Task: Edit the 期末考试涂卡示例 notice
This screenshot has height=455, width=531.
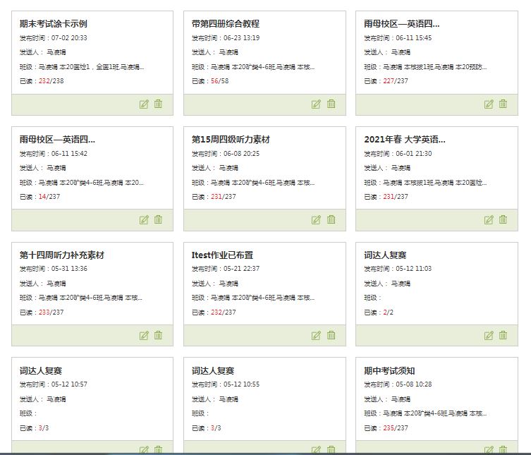Action: tap(144, 104)
